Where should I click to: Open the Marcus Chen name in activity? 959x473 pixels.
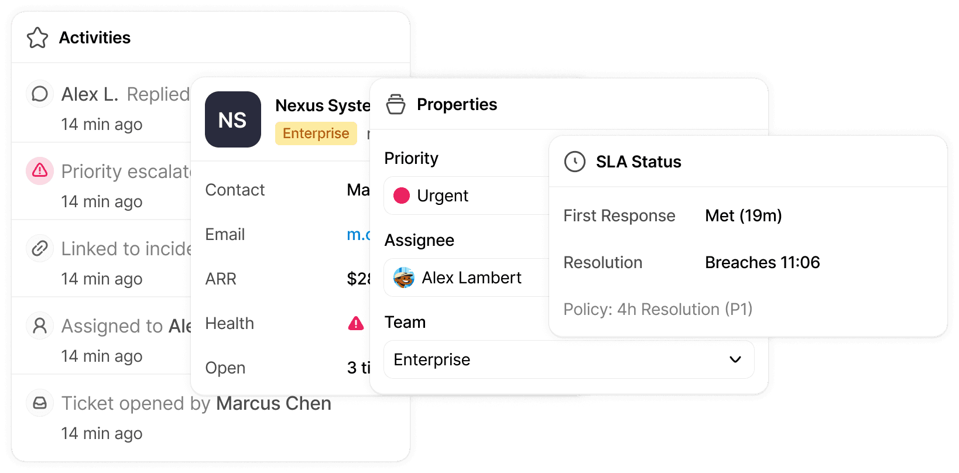point(273,403)
